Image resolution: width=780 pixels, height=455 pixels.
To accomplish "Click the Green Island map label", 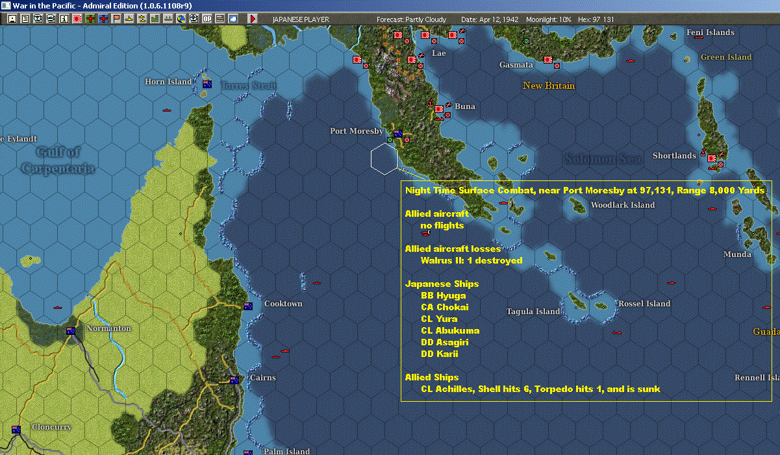I will coord(726,57).
